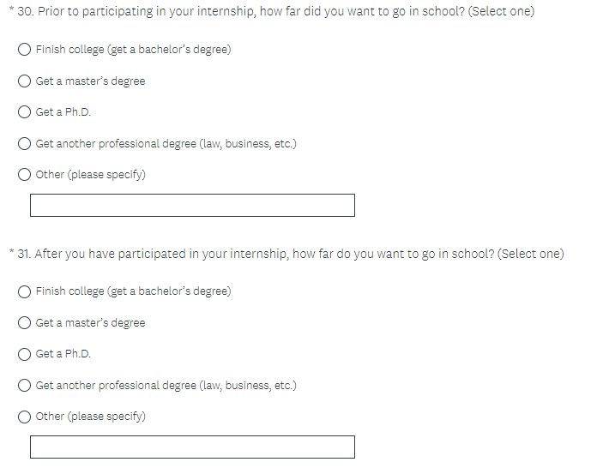Image resolution: width=591 pixels, height=474 pixels.
Task: Select 'Get a master's degree' radio in question 30
Action: pos(26,81)
